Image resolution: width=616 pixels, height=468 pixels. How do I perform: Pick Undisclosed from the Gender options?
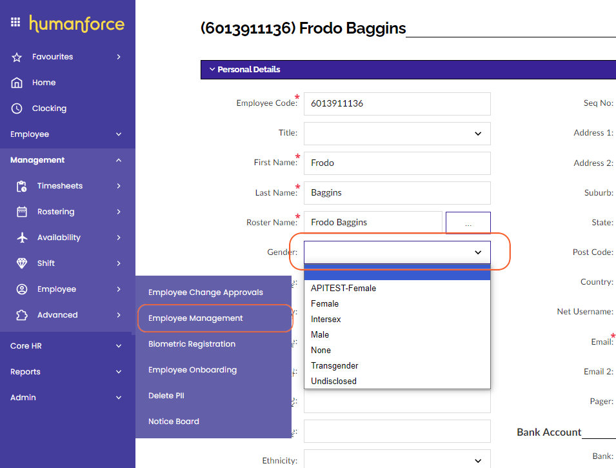[x=333, y=381]
